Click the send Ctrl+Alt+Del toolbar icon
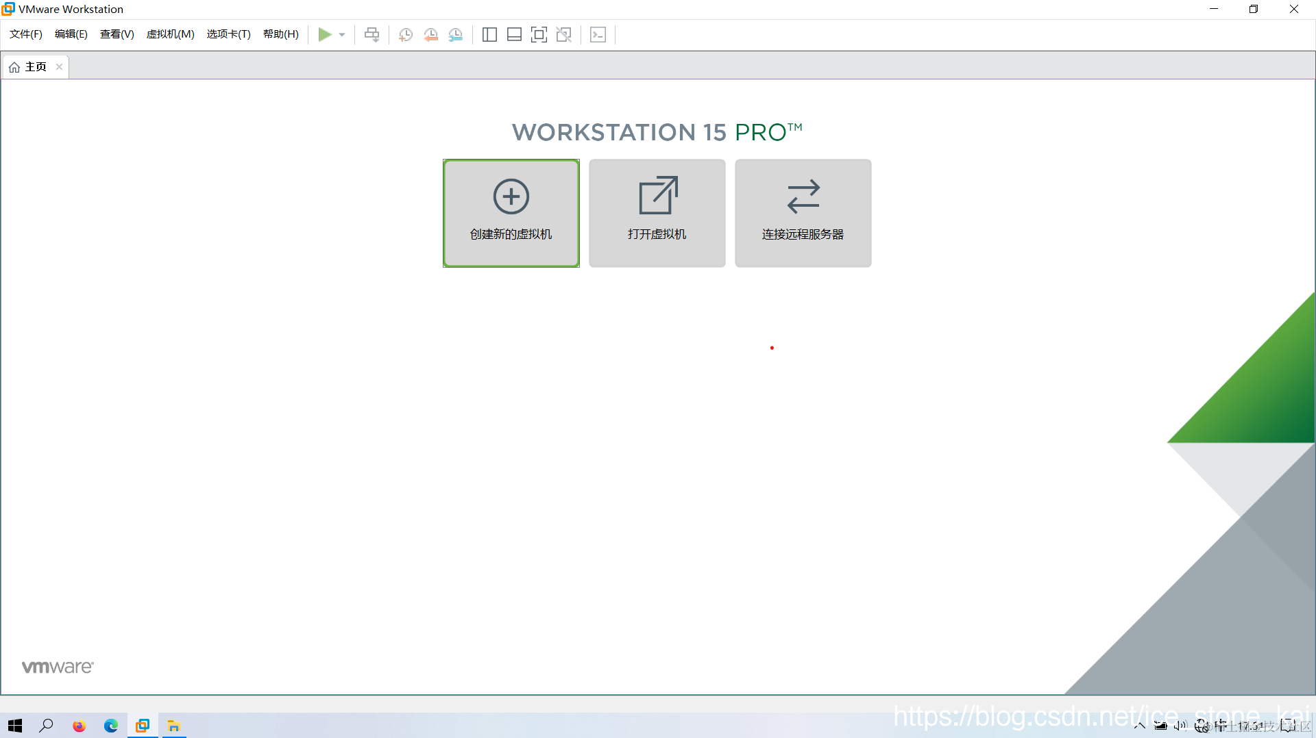This screenshot has width=1316, height=738. pos(371,34)
